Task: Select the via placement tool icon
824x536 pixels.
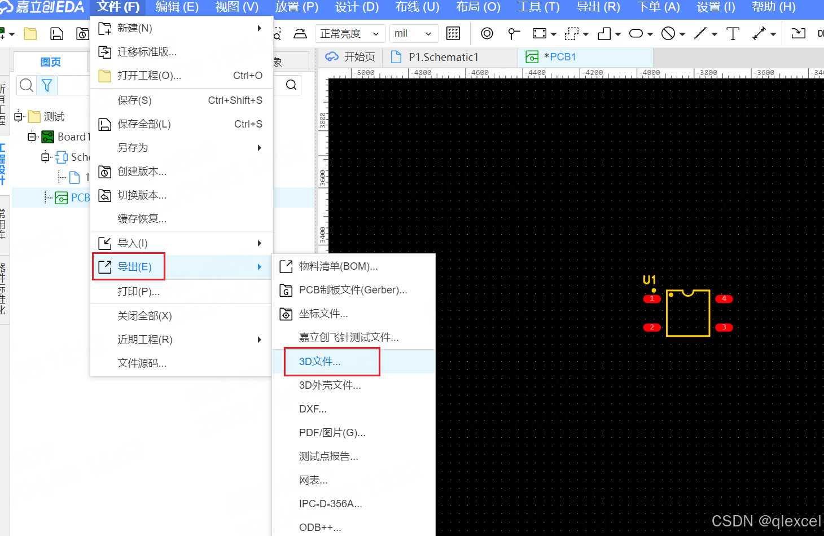Action: [486, 33]
